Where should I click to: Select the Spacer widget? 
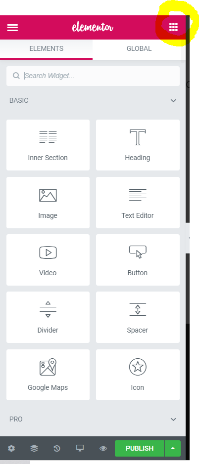point(138,317)
